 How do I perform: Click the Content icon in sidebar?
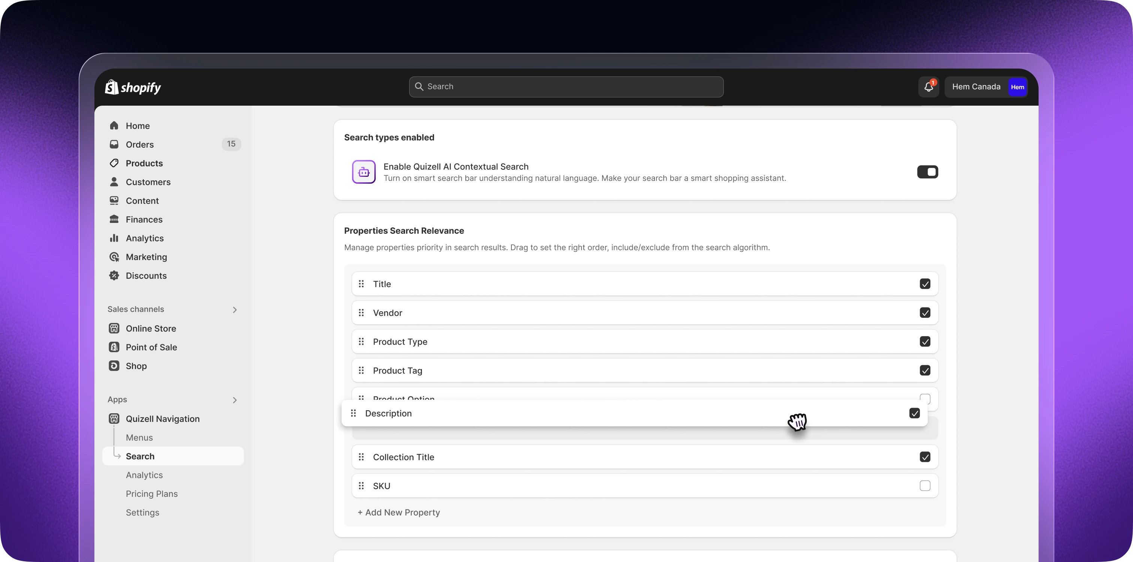click(x=114, y=200)
